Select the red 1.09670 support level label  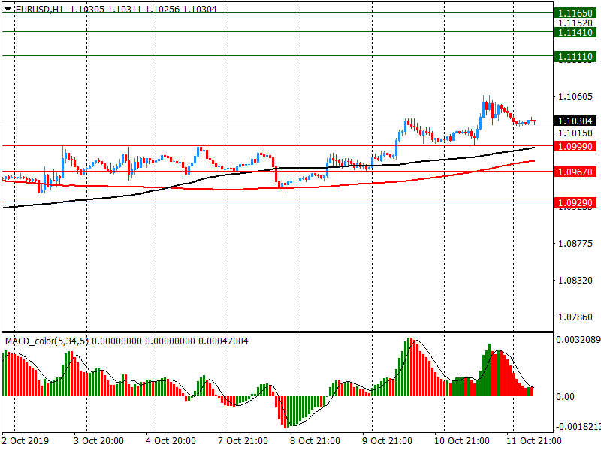575,172
